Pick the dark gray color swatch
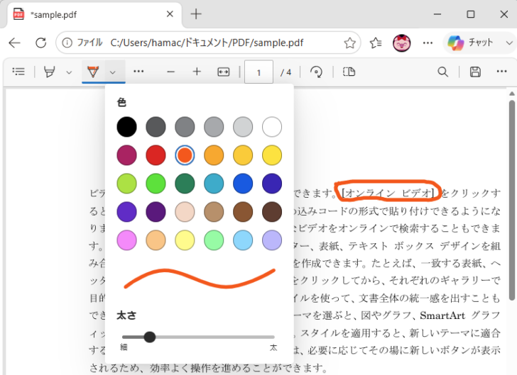Image resolution: width=517 pixels, height=375 pixels. click(156, 127)
